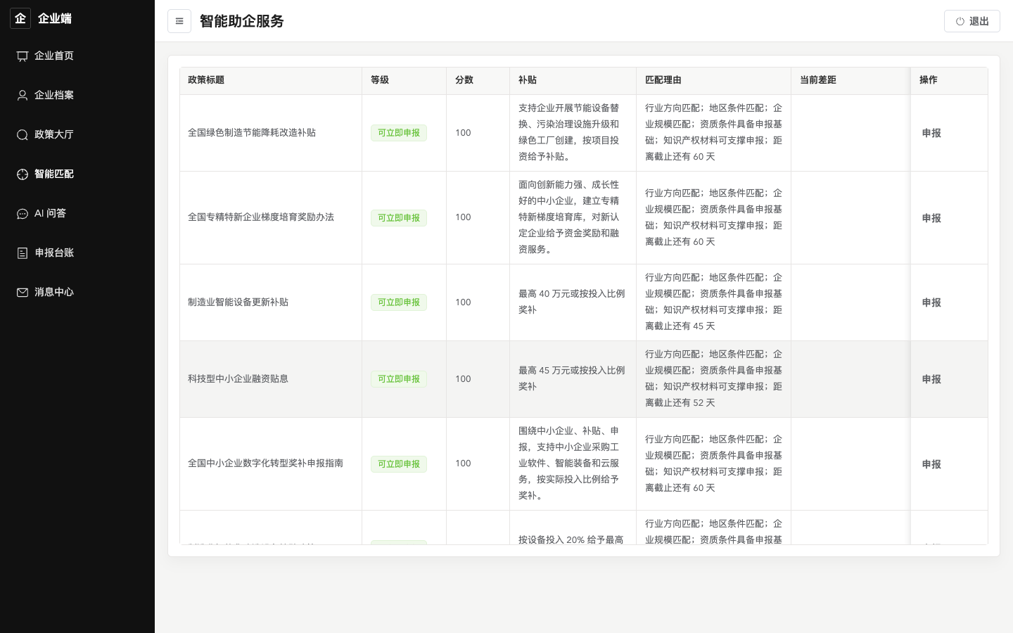Image resolution: width=1013 pixels, height=633 pixels.
Task: Click 申报 for 全国专精特新企业梯度培育奖励办法
Action: 931,218
